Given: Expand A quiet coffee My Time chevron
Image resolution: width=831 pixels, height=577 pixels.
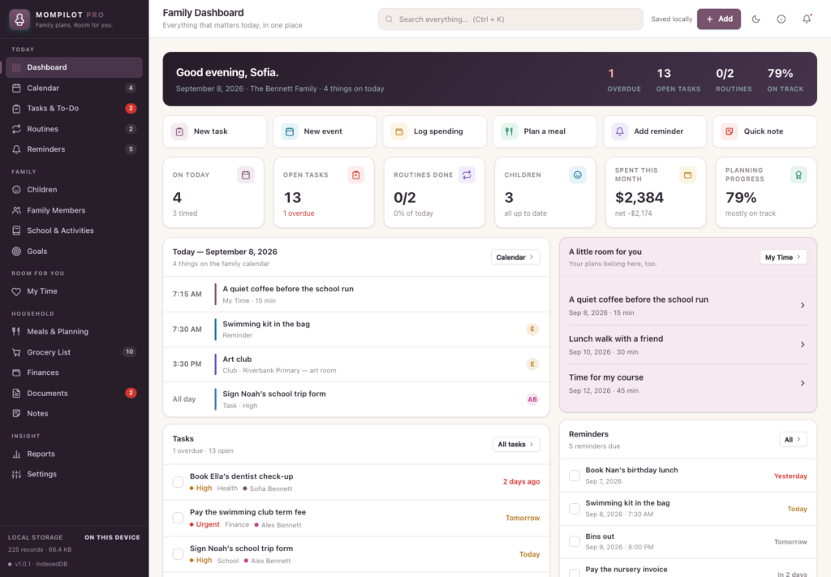Looking at the screenshot, I should pyautogui.click(x=803, y=305).
